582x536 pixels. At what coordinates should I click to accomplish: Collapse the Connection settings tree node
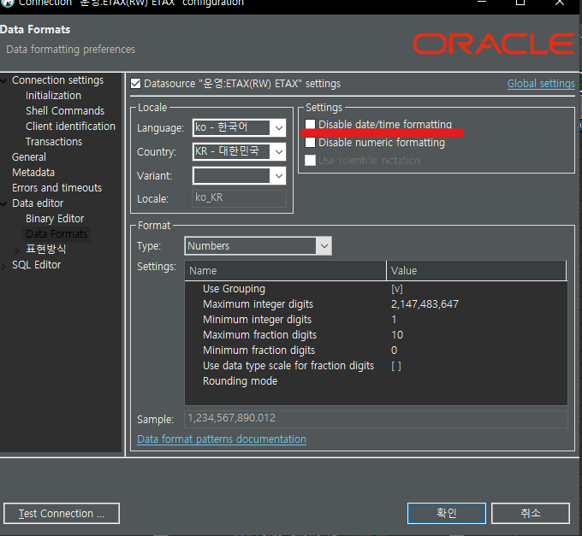[x=3, y=80]
